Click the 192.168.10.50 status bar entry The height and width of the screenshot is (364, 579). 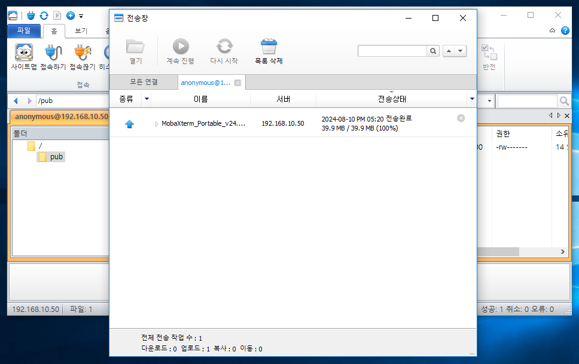[x=35, y=310]
